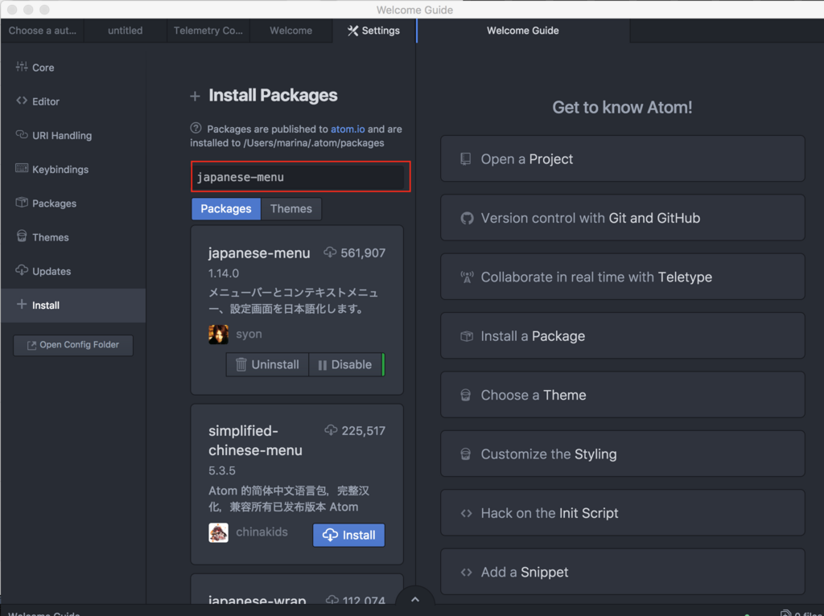824x616 pixels.
Task: Expand Version control with Git and GitHub
Action: [x=623, y=218]
